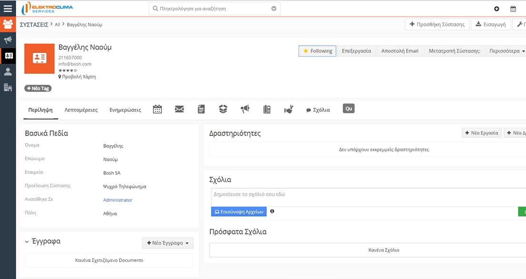This screenshot has width=526, height=279.
Task: Show the Emails envelope related tab
Action: (179, 109)
